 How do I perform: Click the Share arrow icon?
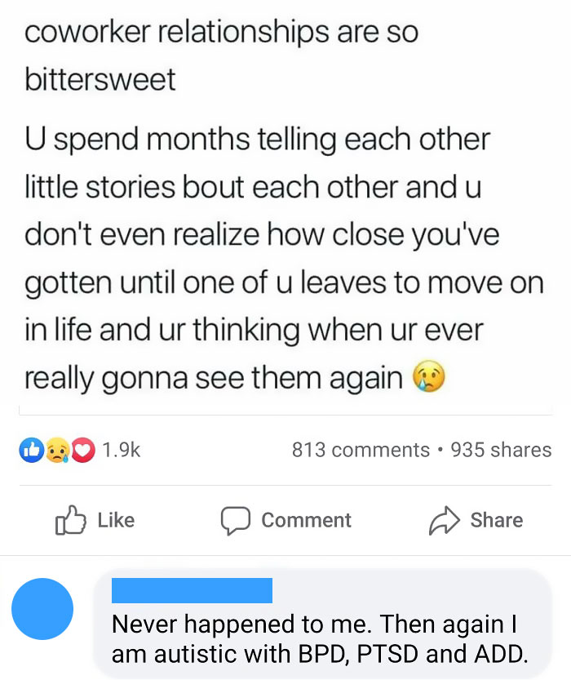pyautogui.click(x=444, y=520)
